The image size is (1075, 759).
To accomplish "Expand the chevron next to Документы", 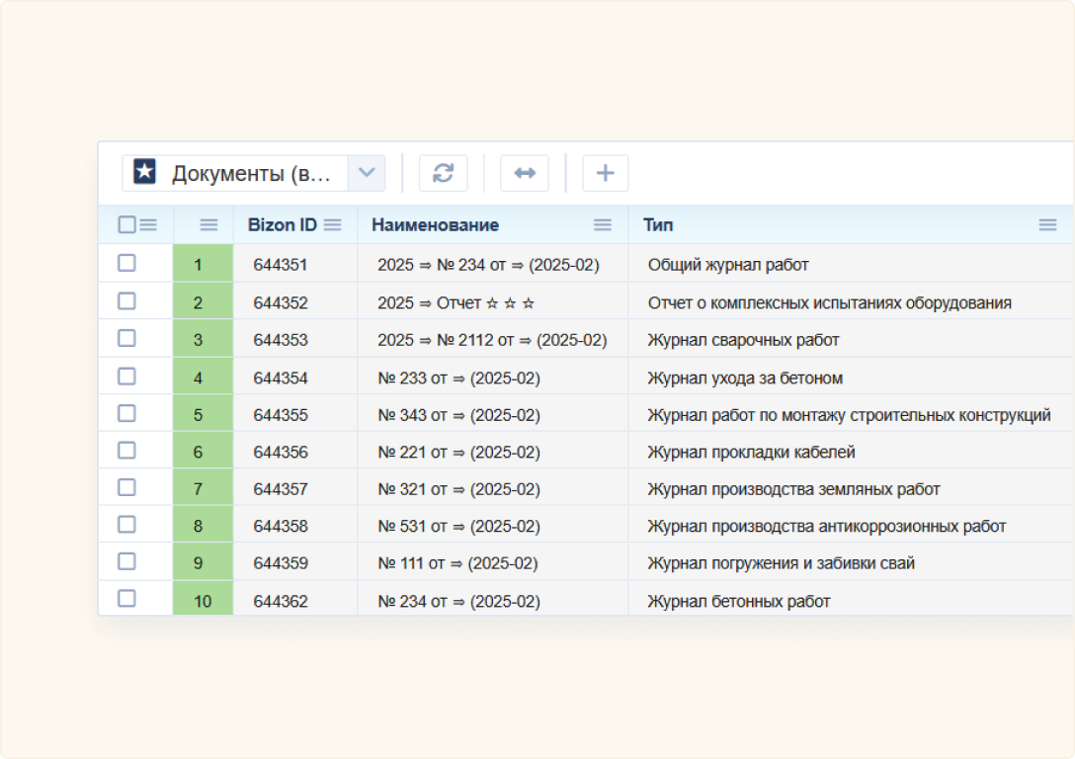I will point(367,172).
